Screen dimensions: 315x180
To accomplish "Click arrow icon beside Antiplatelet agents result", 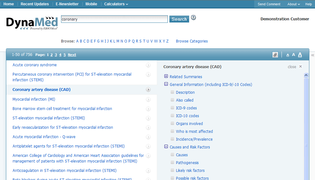I will pos(148,147).
